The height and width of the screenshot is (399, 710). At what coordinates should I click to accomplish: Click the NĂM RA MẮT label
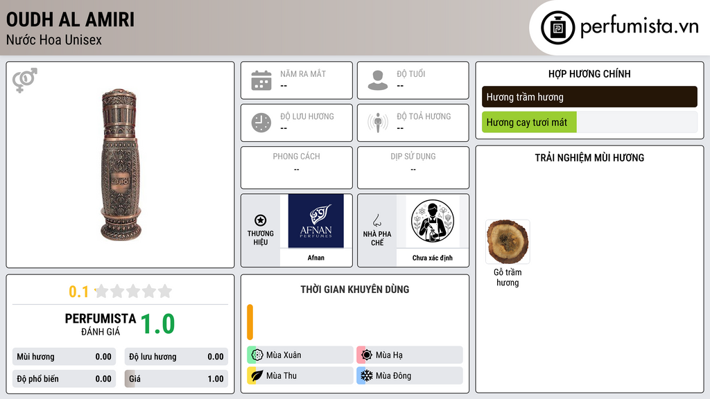pyautogui.click(x=303, y=73)
